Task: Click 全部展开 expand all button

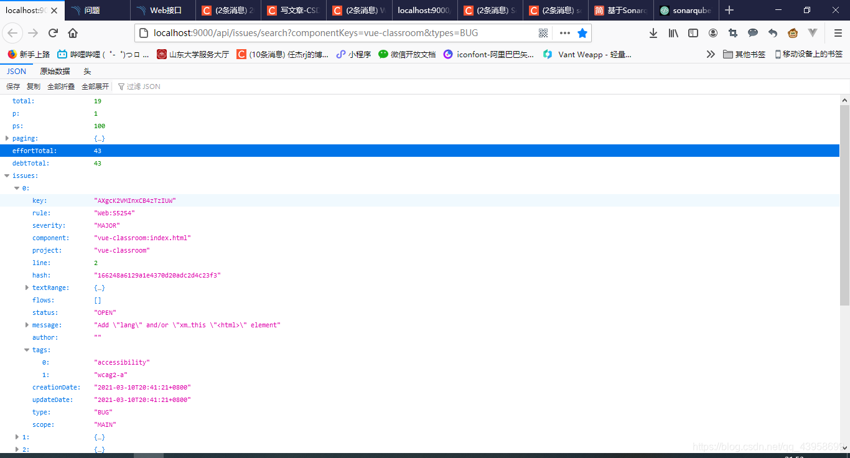Action: tap(95, 86)
